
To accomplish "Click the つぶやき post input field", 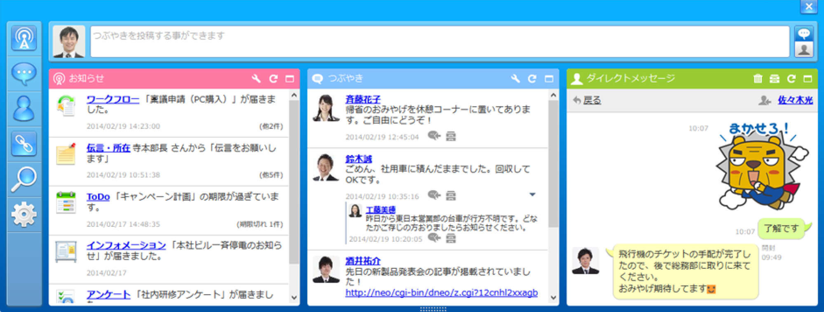I will [440, 42].
